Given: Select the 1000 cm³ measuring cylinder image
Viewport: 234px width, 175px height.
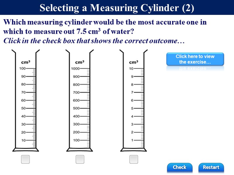Looking at the screenshot, I should pyautogui.click(x=80, y=100).
